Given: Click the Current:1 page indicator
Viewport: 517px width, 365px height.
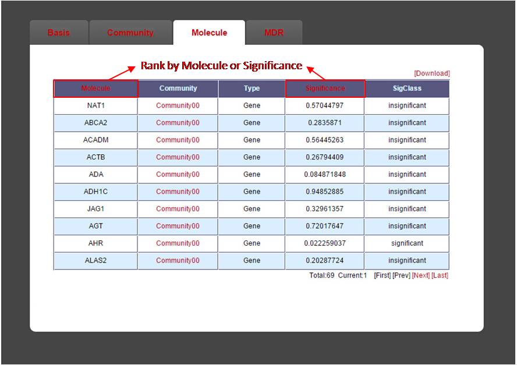Looking at the screenshot, I should (x=352, y=275).
